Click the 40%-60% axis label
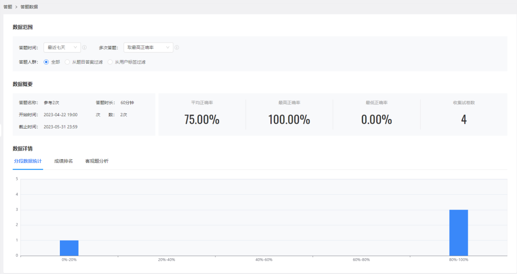Screen dimensions: 517x274 pyautogui.click(x=264, y=260)
